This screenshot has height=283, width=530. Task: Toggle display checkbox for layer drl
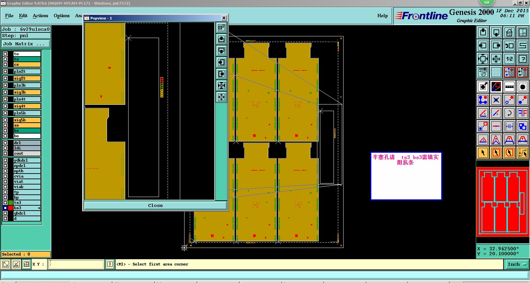tap(5, 143)
